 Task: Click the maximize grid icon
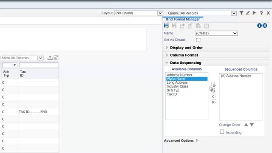point(56,58)
